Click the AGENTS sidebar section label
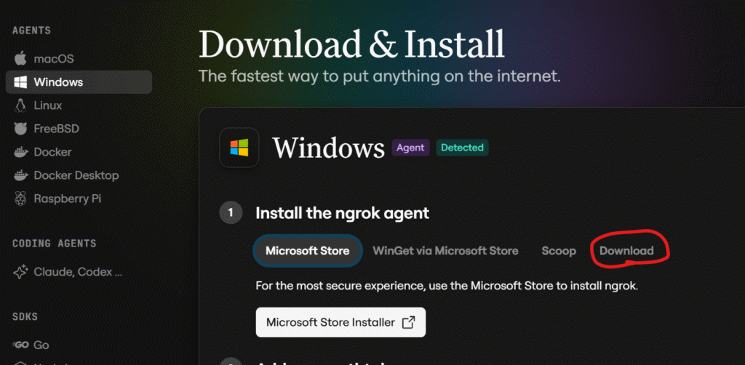745x365 pixels. tap(31, 31)
